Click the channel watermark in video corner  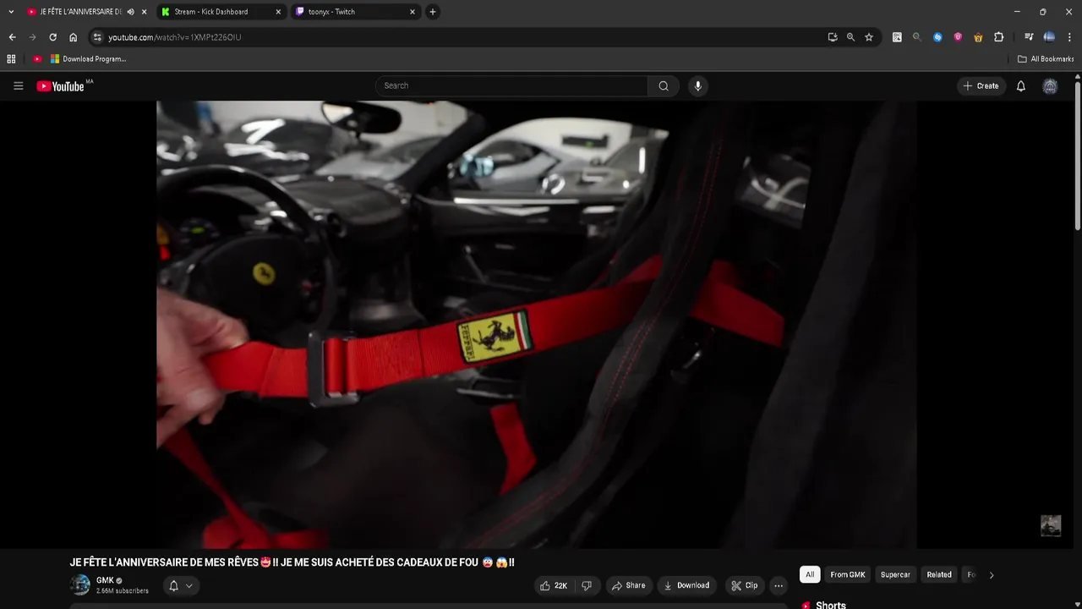(x=1051, y=525)
